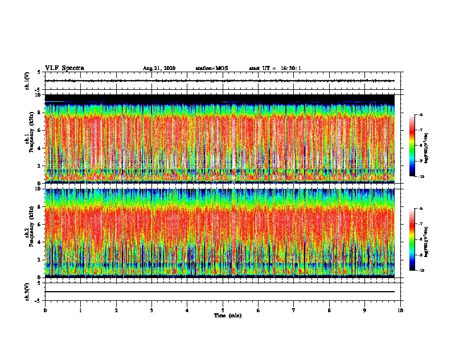Click the "-10" value on ch.1 colorbar
Viewport: 451px width, 348px height.
click(421, 177)
